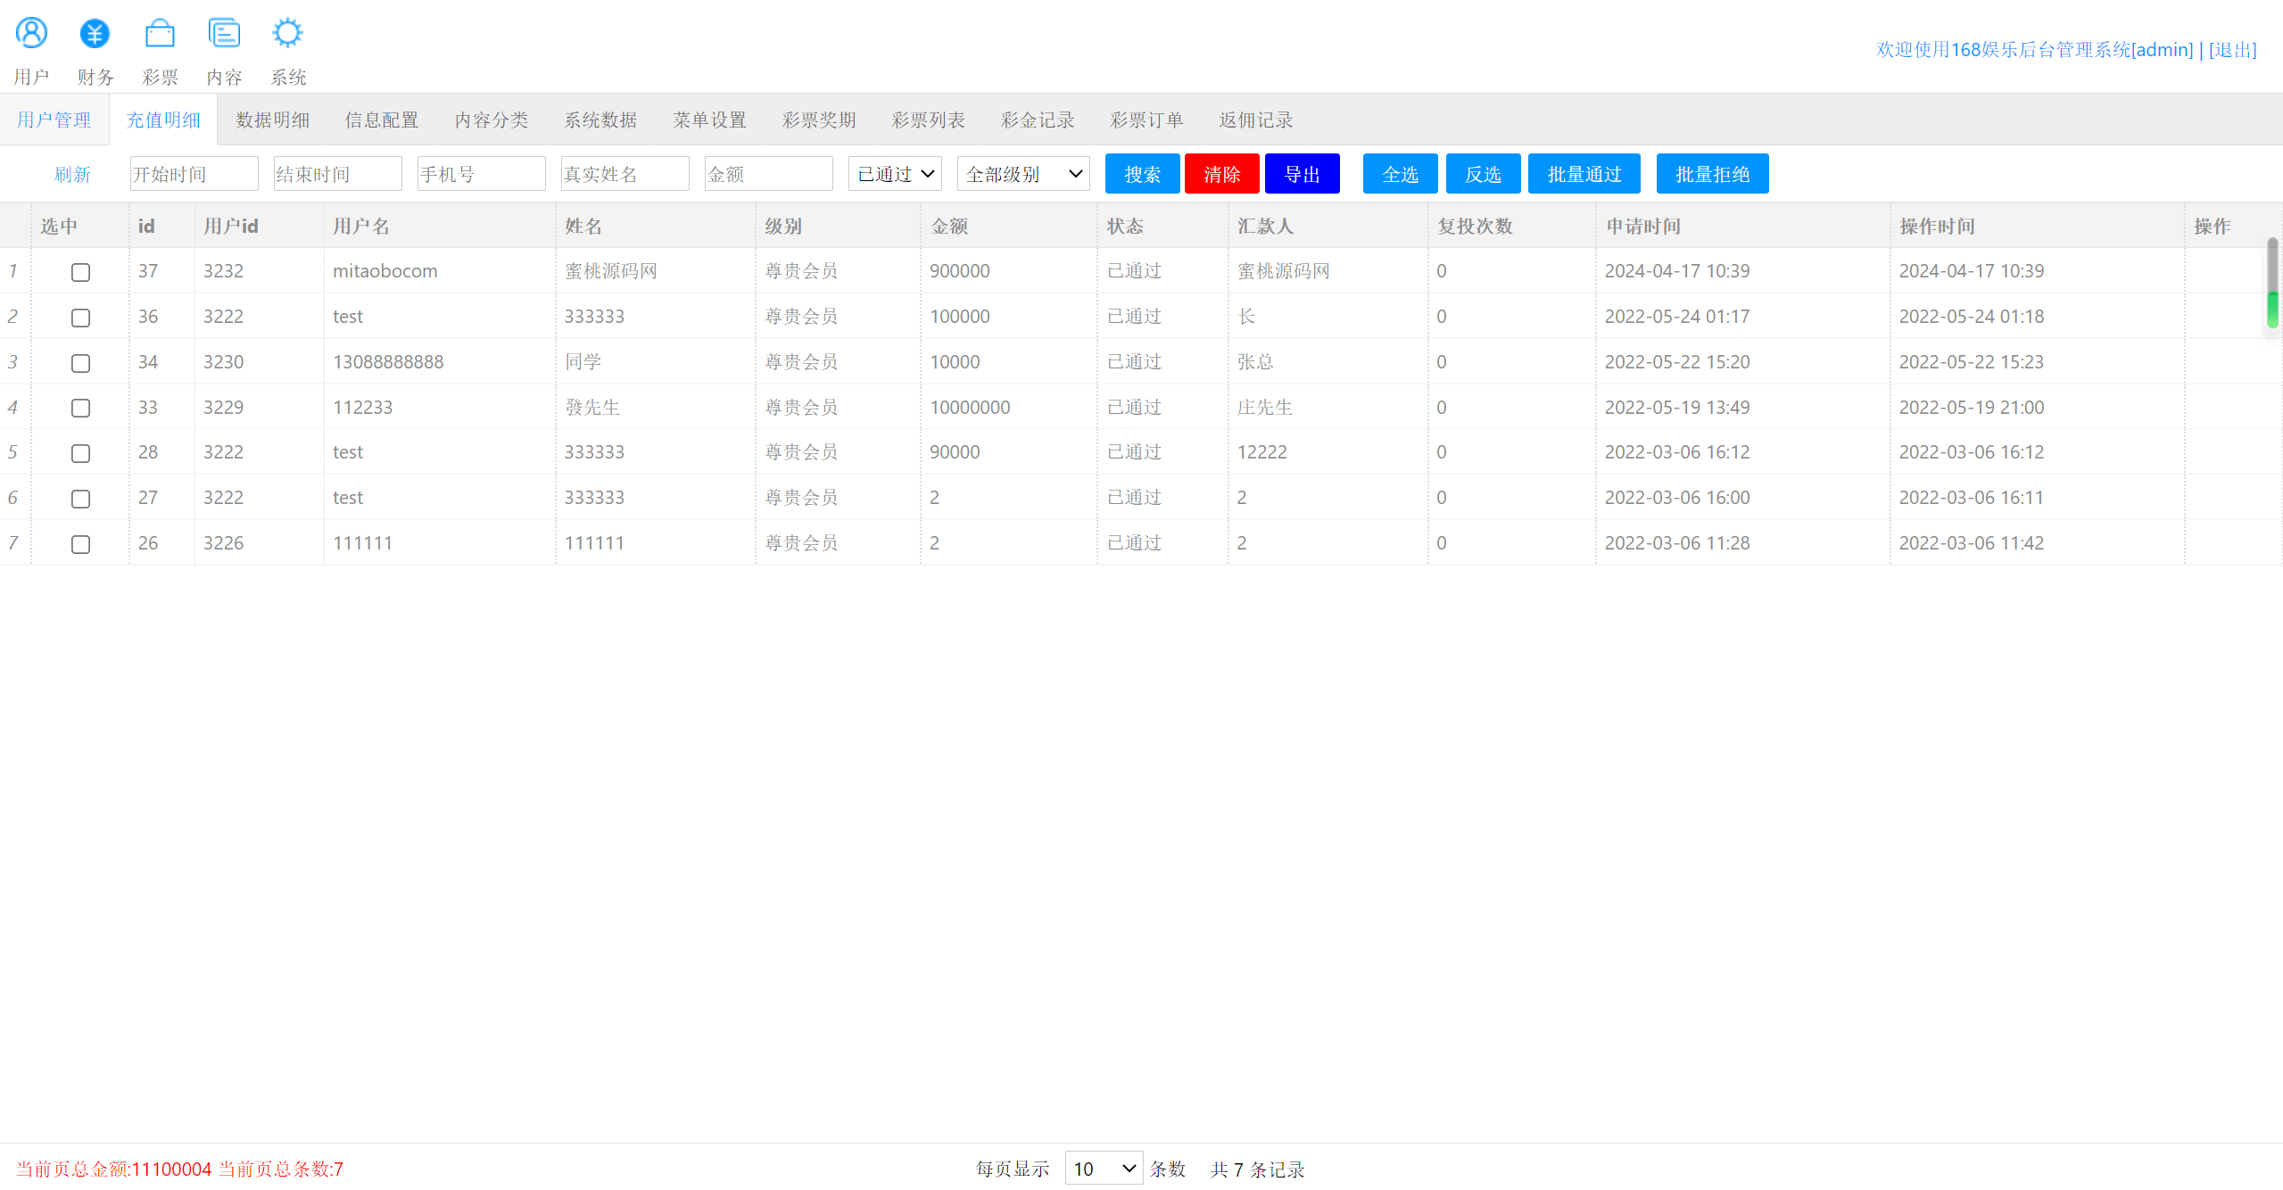Image resolution: width=2283 pixels, height=1190 pixels.
Task: Focus the 金额 amount input field
Action: coord(768,174)
